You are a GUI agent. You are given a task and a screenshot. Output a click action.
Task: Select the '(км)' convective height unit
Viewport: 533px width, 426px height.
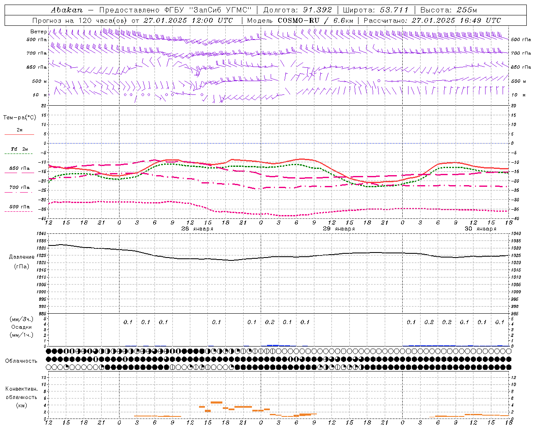[21, 405]
